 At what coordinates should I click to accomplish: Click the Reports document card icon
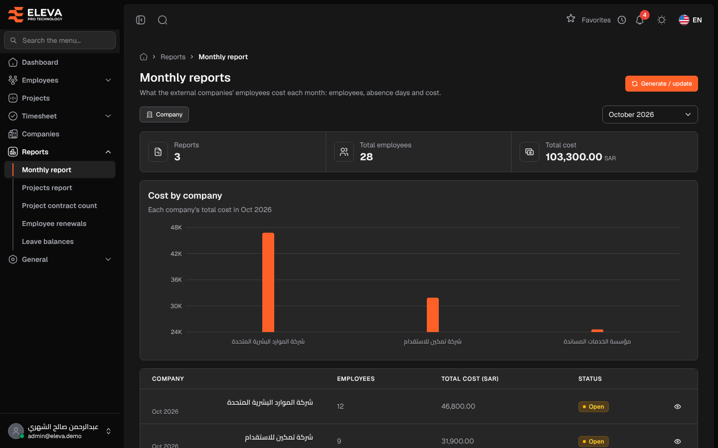pos(158,152)
